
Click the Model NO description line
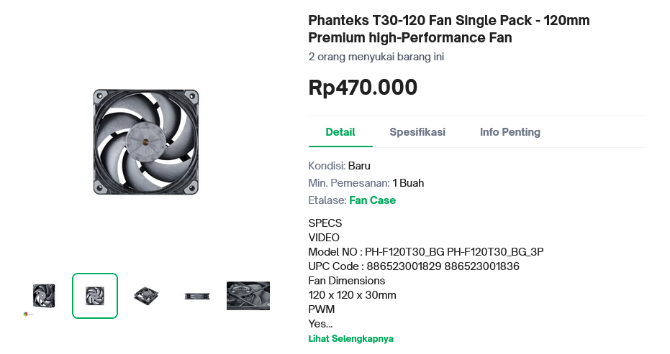(426, 252)
